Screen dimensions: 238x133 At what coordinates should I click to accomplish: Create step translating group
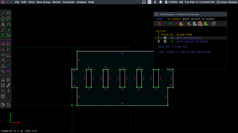[8, 85]
